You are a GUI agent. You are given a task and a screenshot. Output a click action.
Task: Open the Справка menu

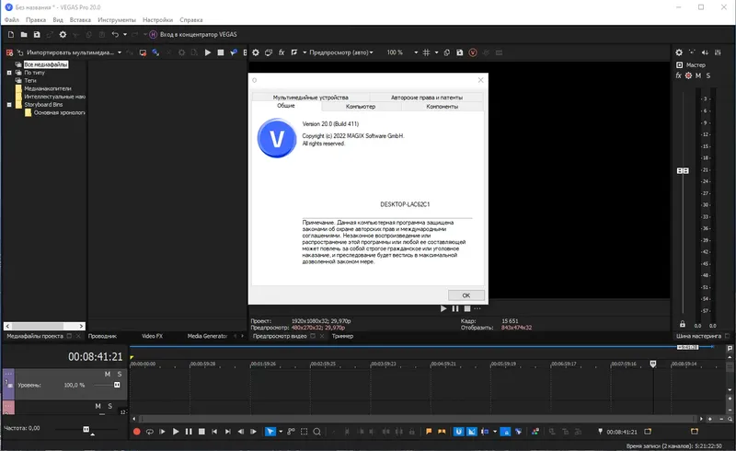point(191,19)
